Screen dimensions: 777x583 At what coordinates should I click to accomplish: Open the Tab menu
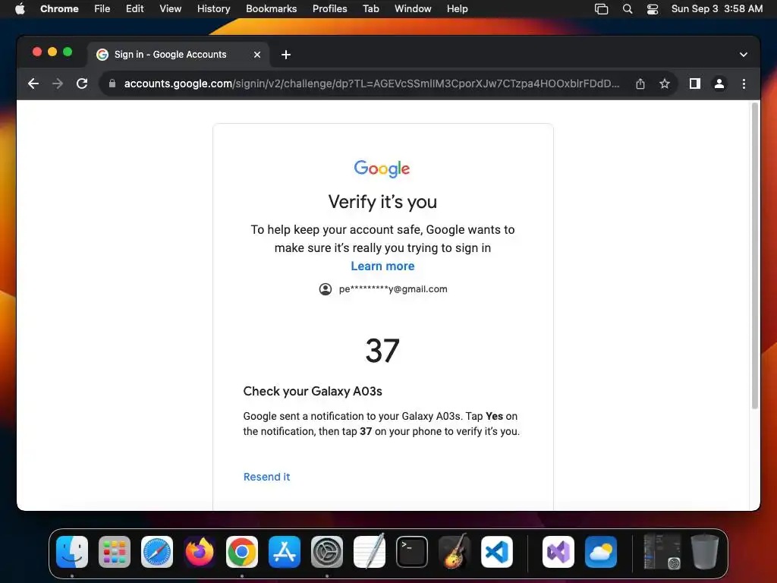370,9
